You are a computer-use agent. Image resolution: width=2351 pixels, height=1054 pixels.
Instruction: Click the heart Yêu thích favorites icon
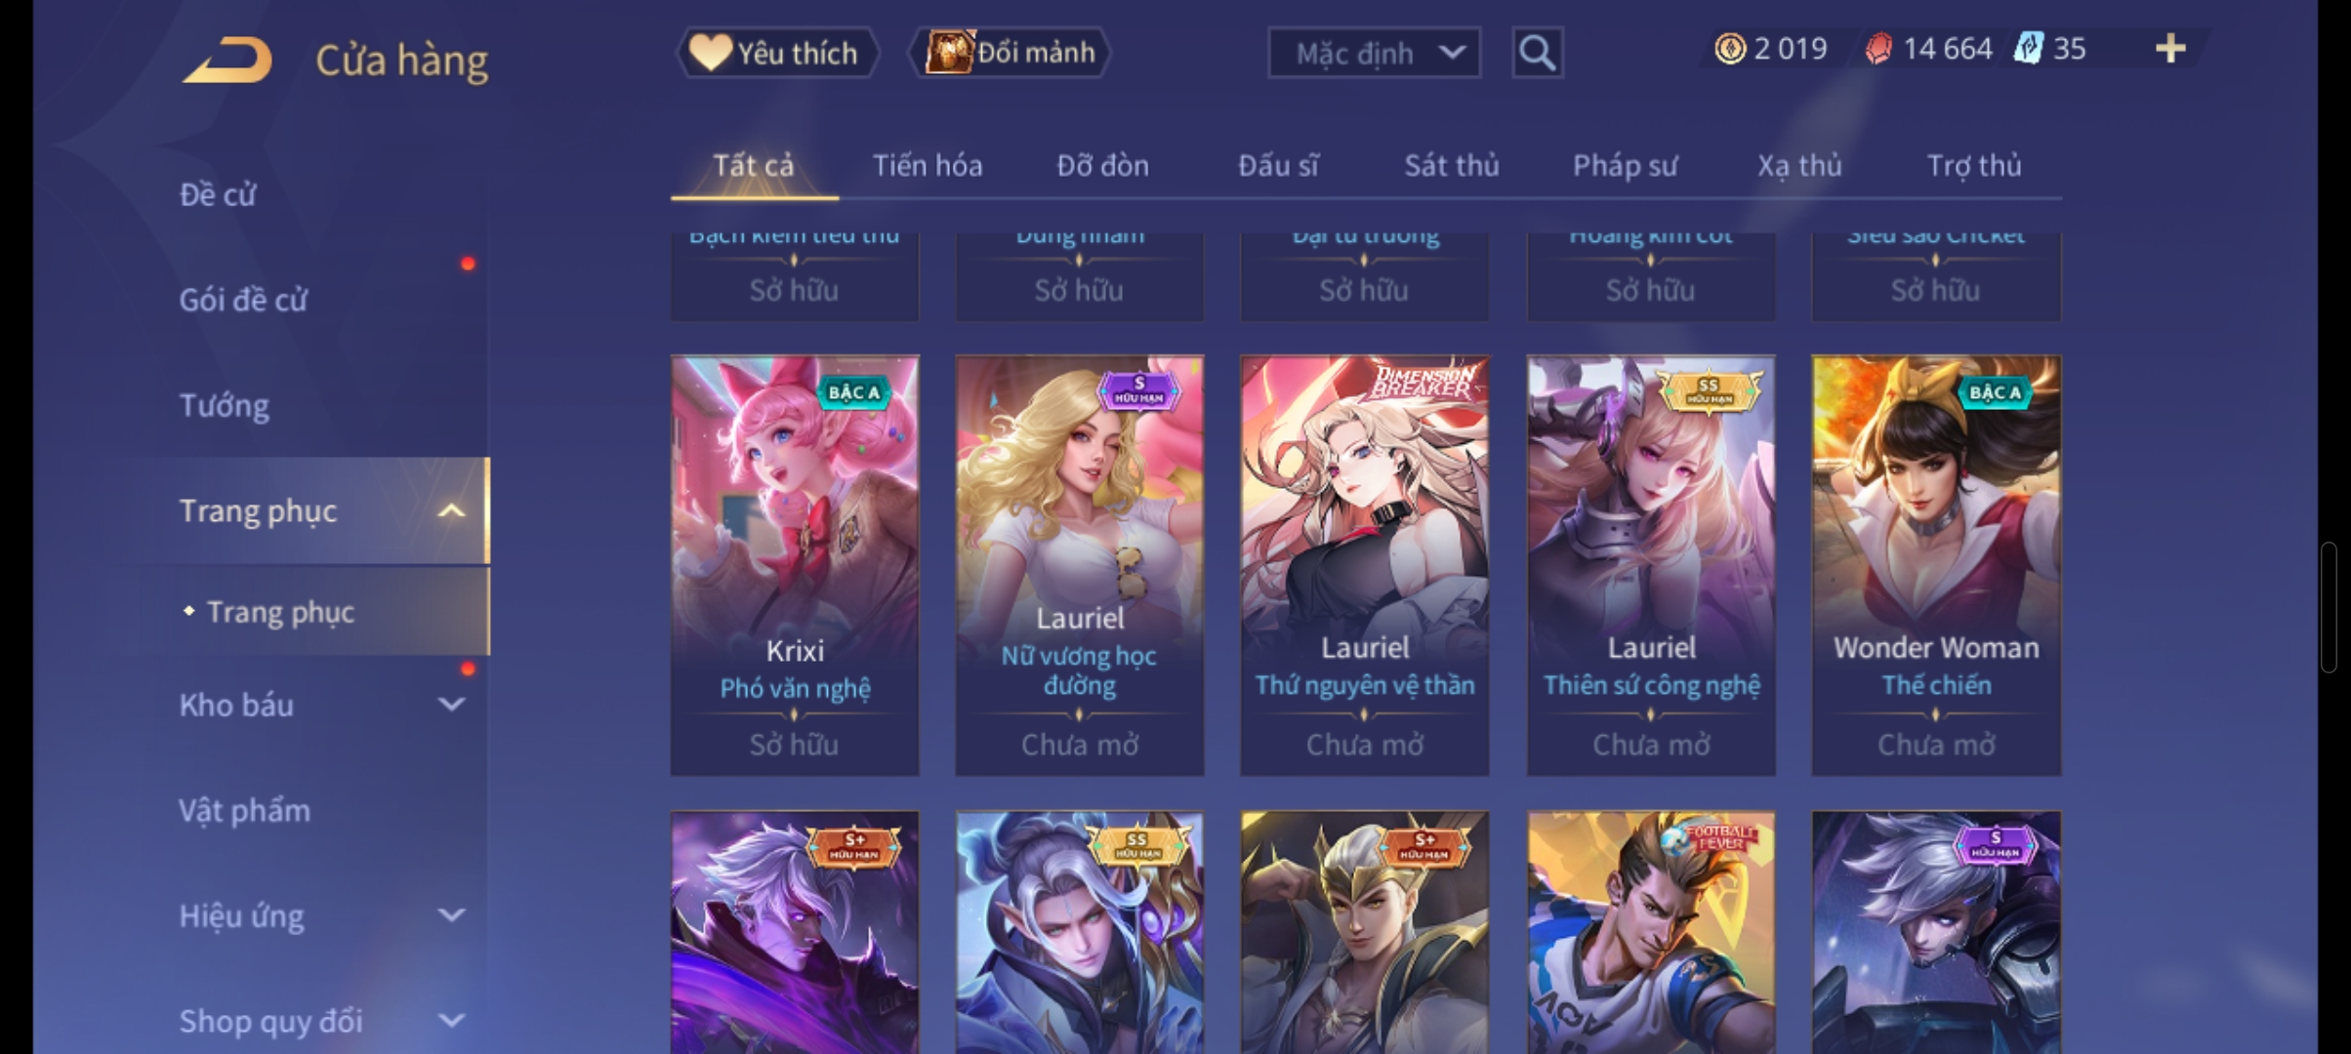click(710, 53)
